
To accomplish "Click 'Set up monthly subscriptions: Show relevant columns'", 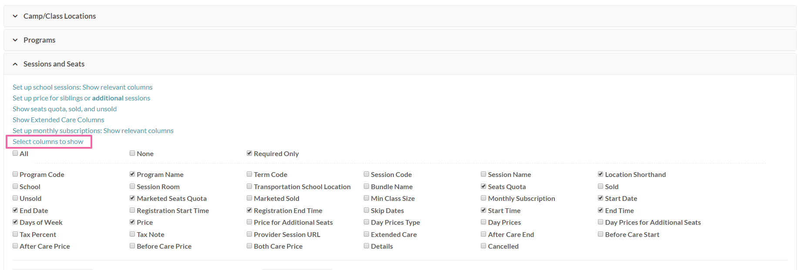I will pyautogui.click(x=93, y=130).
